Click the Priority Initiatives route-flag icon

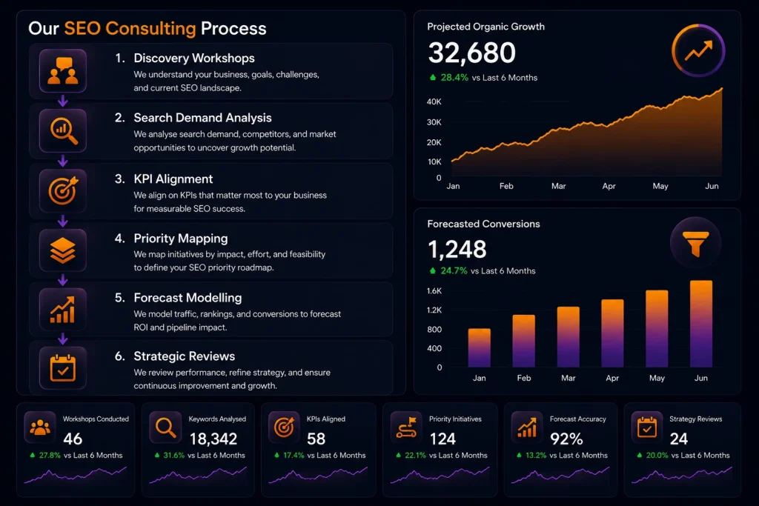pyautogui.click(x=406, y=427)
